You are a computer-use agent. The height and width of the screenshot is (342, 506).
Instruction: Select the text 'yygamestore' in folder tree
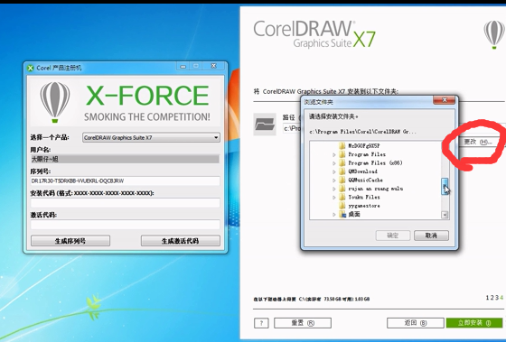pos(363,206)
